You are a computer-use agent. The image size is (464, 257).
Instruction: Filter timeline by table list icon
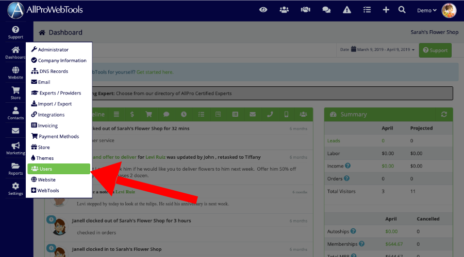tap(235, 115)
